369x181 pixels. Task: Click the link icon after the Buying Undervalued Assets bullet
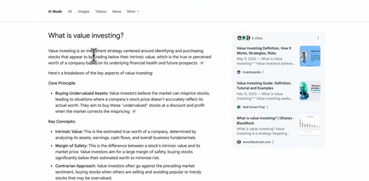134,111
